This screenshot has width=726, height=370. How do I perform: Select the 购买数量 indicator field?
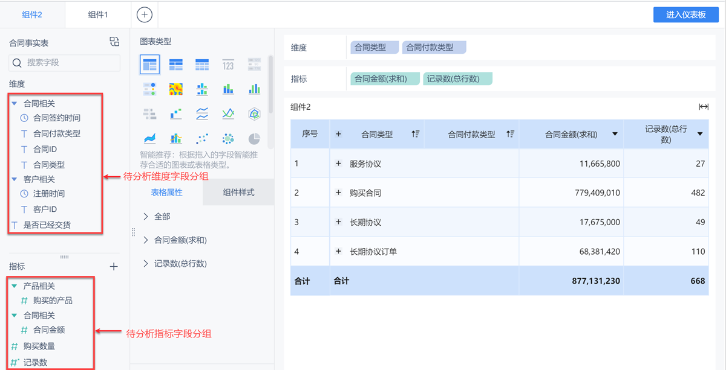(39, 346)
